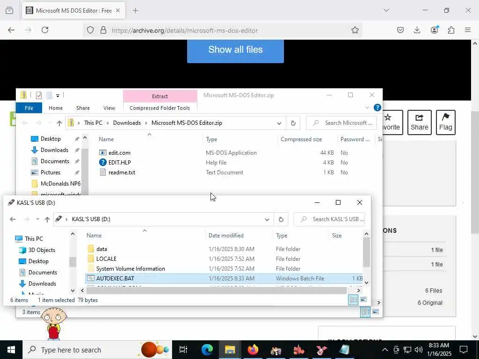Screen dimensions: 479x359
Task: Go back using Firefox back arrow
Action: point(11,30)
